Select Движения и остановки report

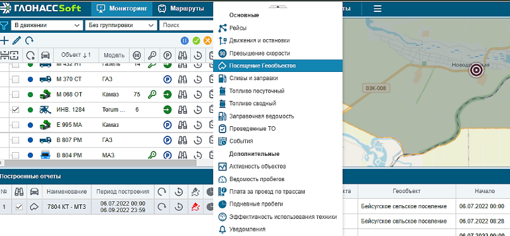click(277, 40)
